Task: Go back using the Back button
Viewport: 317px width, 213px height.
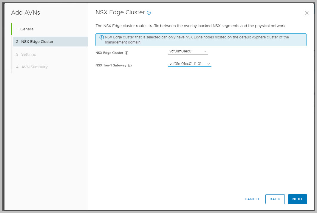Action: pos(275,199)
